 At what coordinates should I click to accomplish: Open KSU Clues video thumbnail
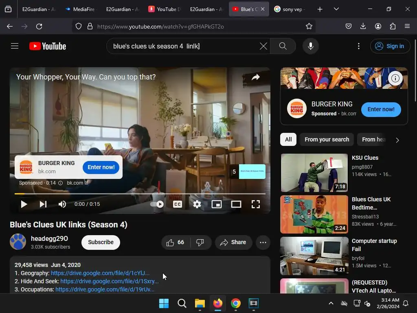click(x=314, y=173)
